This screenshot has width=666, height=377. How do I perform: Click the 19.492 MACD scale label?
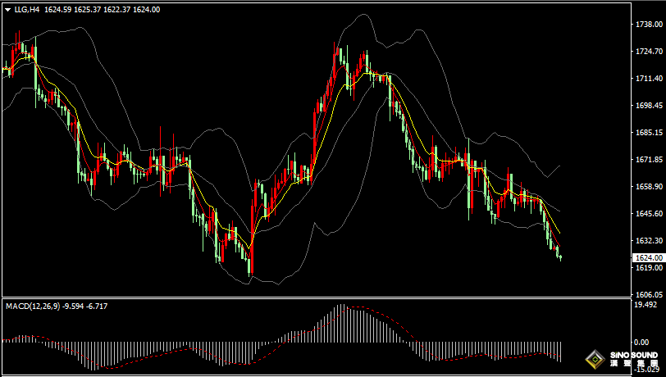(x=647, y=304)
